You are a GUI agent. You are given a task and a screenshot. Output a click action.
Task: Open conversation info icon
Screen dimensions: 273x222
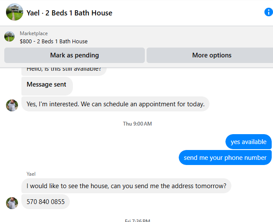point(268,12)
